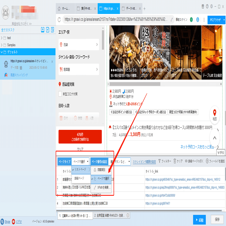
Task: Click the search task icon
Action: pyautogui.click(x=53, y=30)
